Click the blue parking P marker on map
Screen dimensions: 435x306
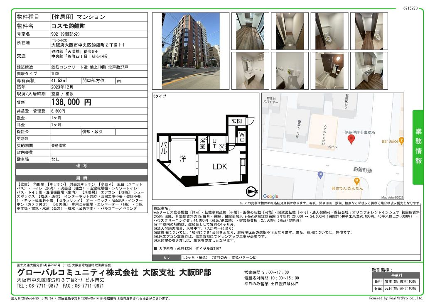pyautogui.click(x=320, y=175)
